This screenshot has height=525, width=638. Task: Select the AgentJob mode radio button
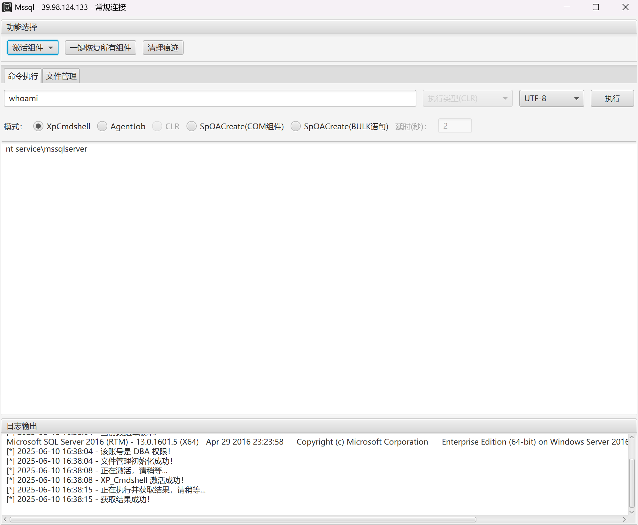pyautogui.click(x=102, y=126)
